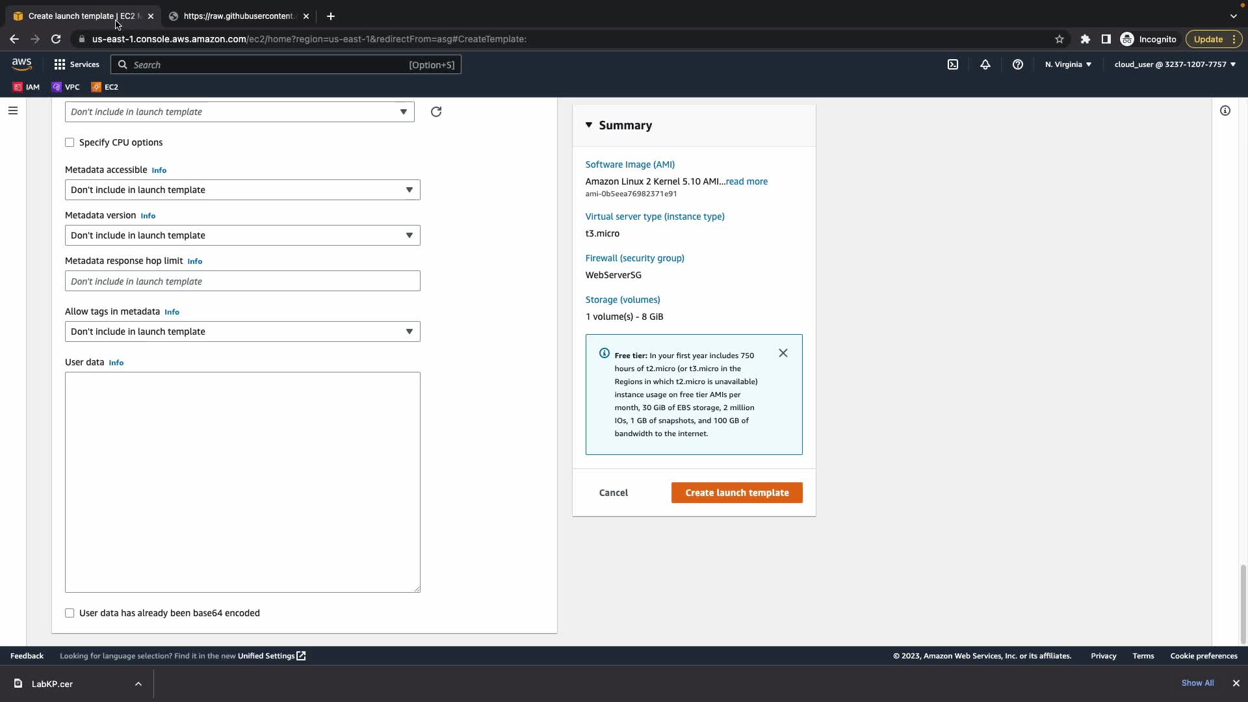Screen dimensions: 1248x702
Task: Enable Specify CPU options checkbox
Action: (70, 142)
